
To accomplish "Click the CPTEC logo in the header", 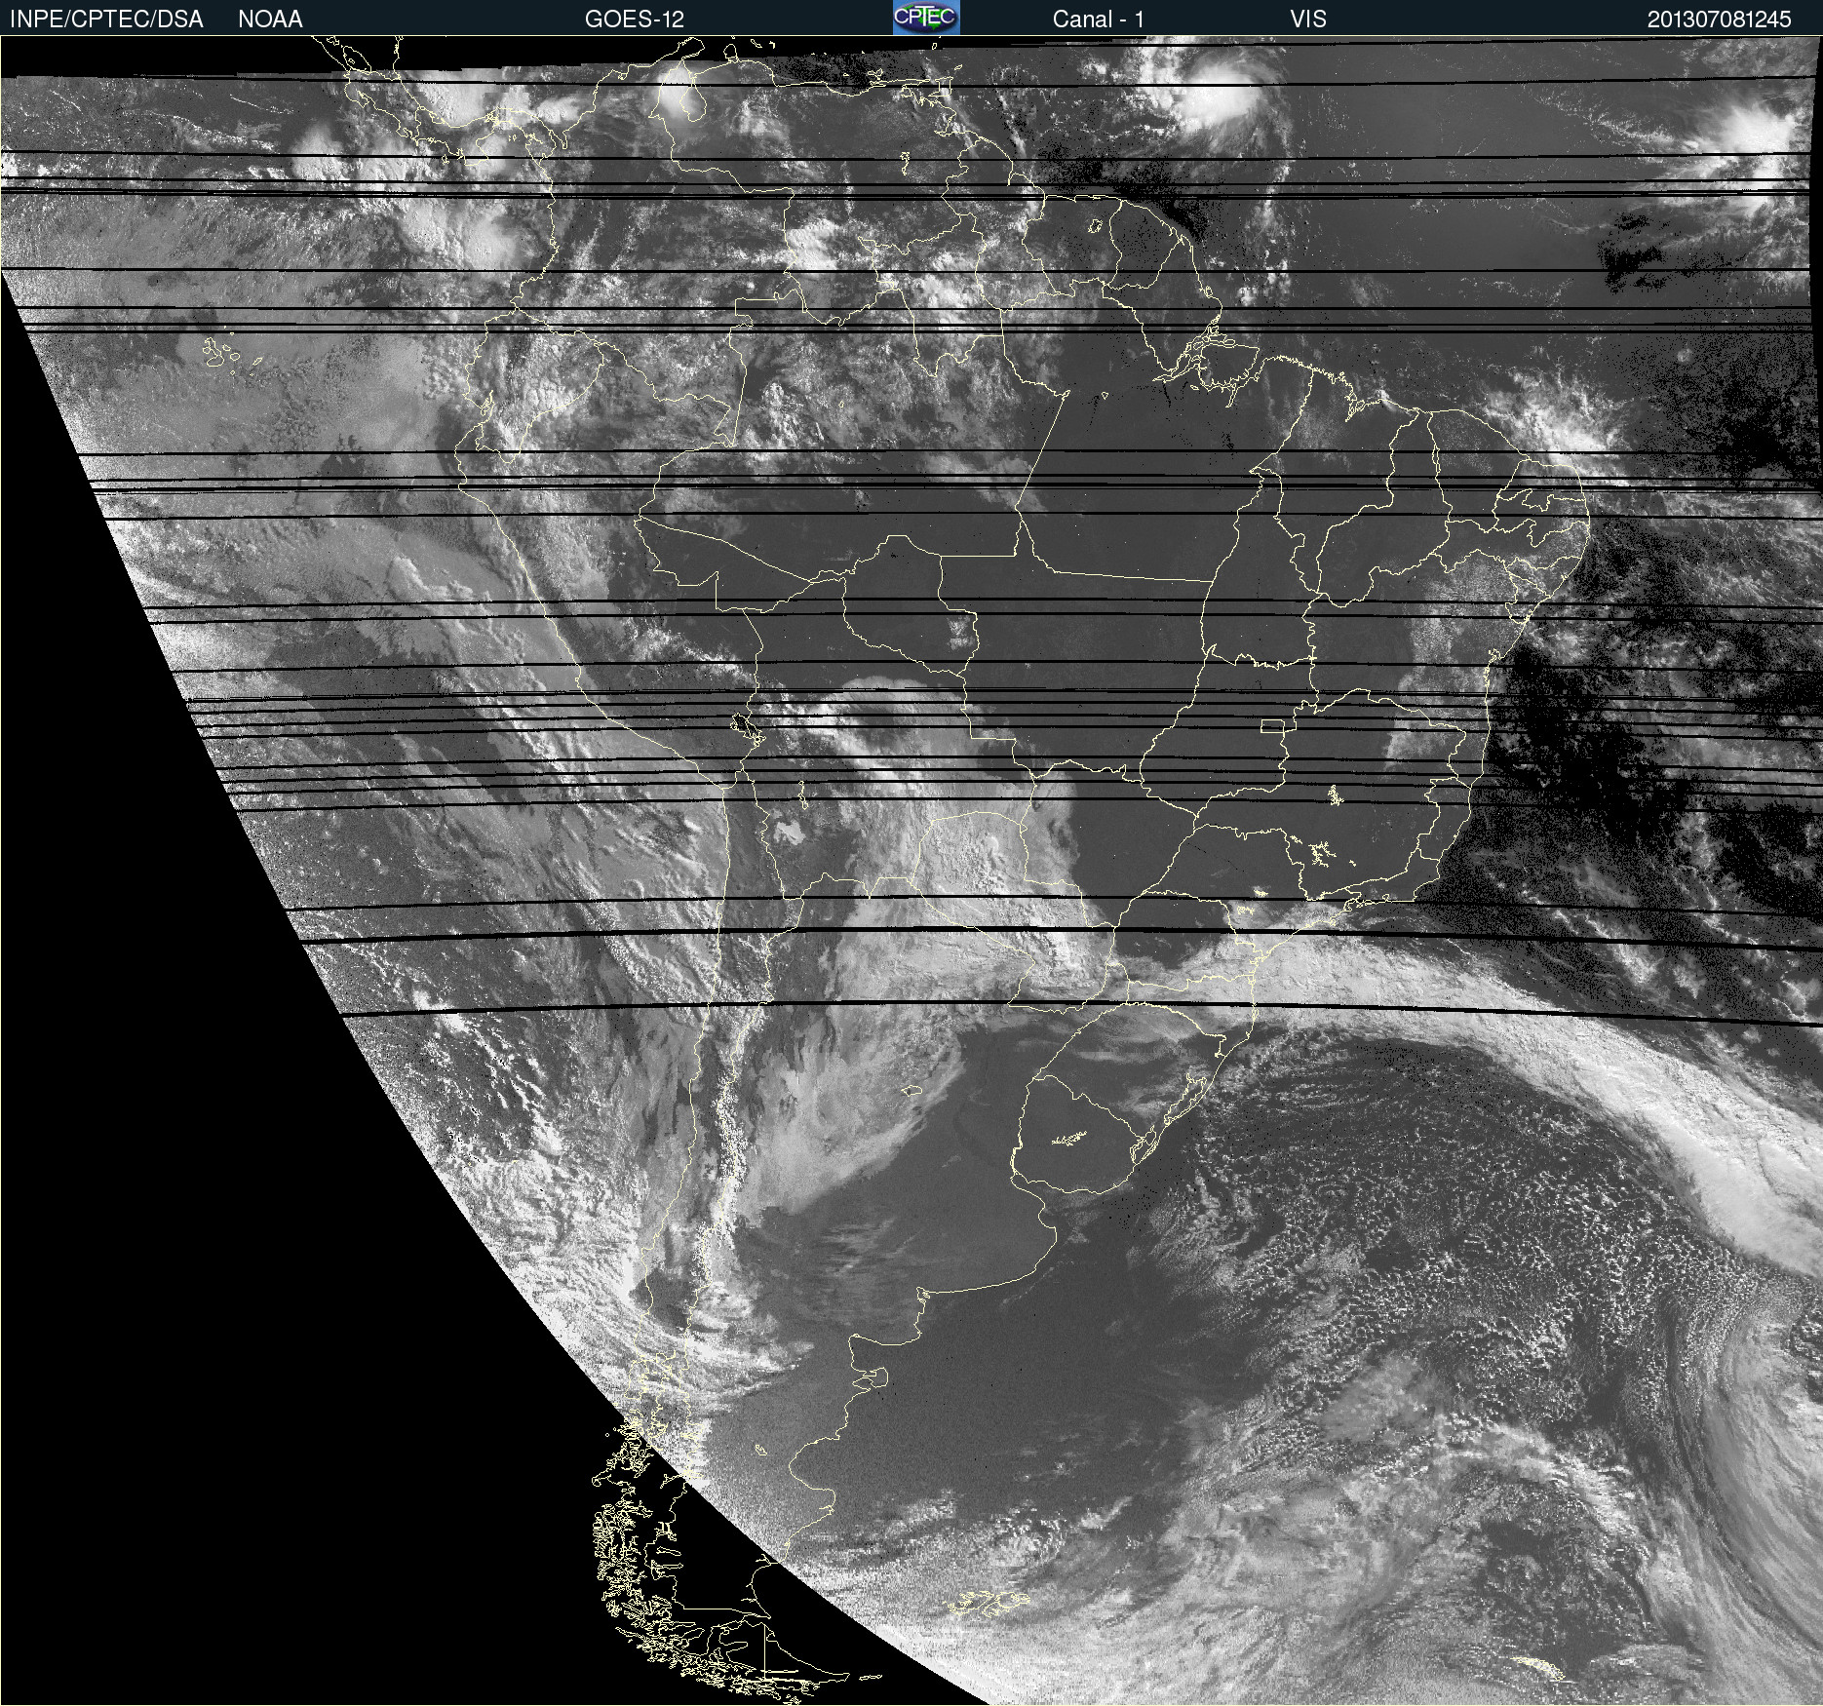I will (x=926, y=18).
